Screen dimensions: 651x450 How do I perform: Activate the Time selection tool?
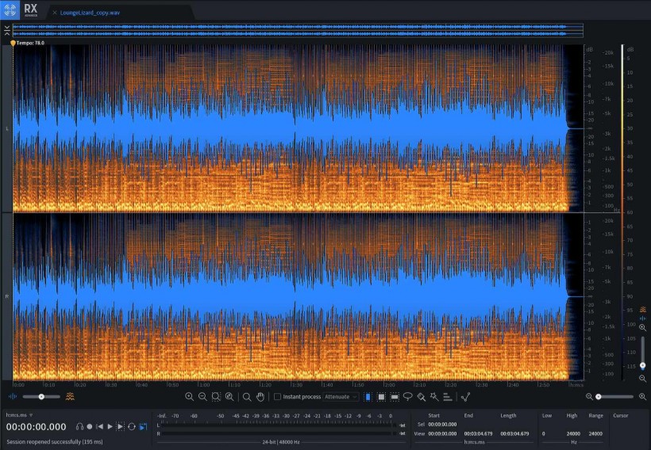(x=368, y=396)
